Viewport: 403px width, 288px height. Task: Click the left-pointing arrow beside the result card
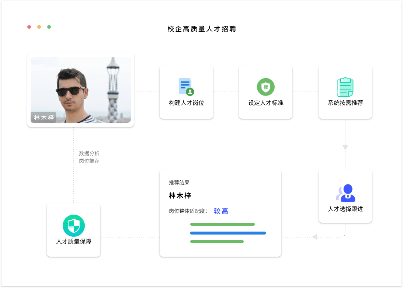[315, 237]
